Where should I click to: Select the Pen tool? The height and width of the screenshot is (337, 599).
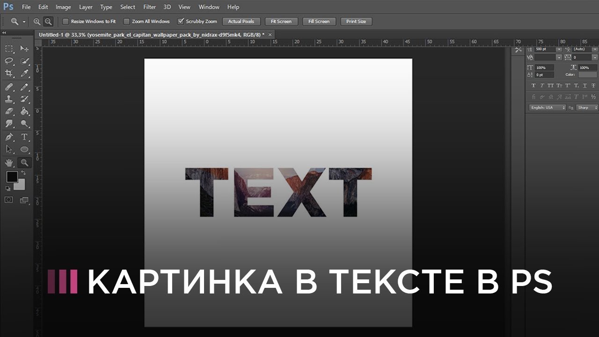9,137
